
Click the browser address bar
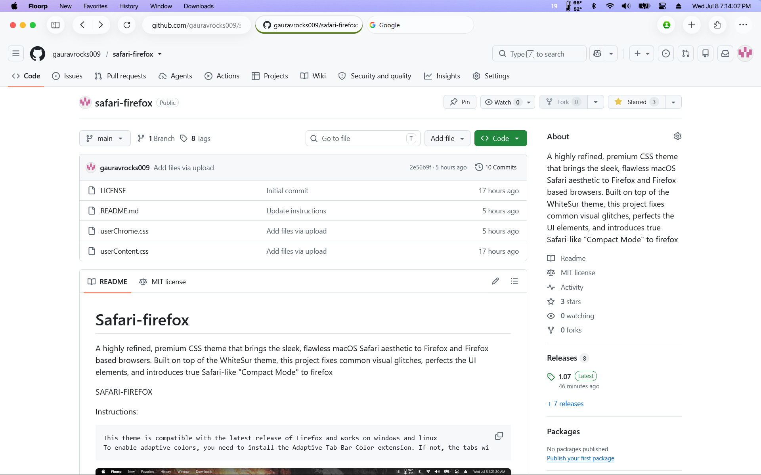pos(196,25)
